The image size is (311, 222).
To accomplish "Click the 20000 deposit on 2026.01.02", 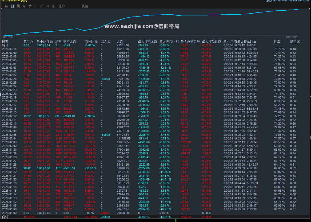I will [105, 213].
